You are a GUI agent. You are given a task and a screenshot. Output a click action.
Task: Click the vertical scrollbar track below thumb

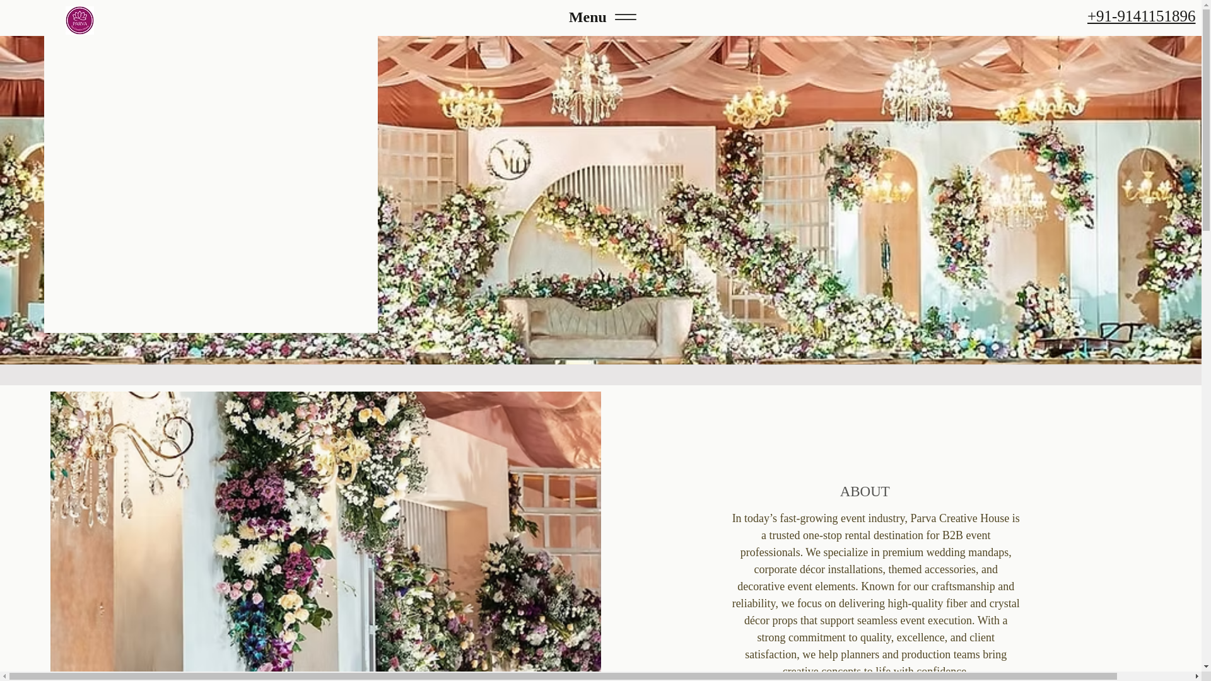[x=1206, y=441]
